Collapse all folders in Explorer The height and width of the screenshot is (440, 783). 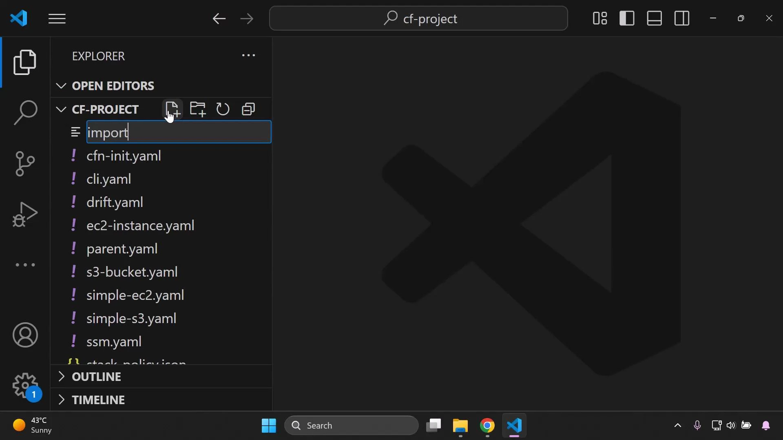coord(248,109)
